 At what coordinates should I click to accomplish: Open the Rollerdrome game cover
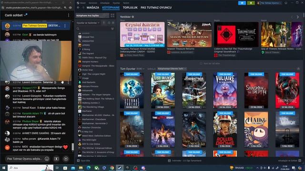(x=225, y=129)
